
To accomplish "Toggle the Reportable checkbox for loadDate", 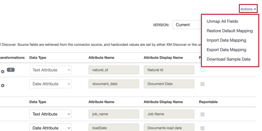I will (x=202, y=128).
